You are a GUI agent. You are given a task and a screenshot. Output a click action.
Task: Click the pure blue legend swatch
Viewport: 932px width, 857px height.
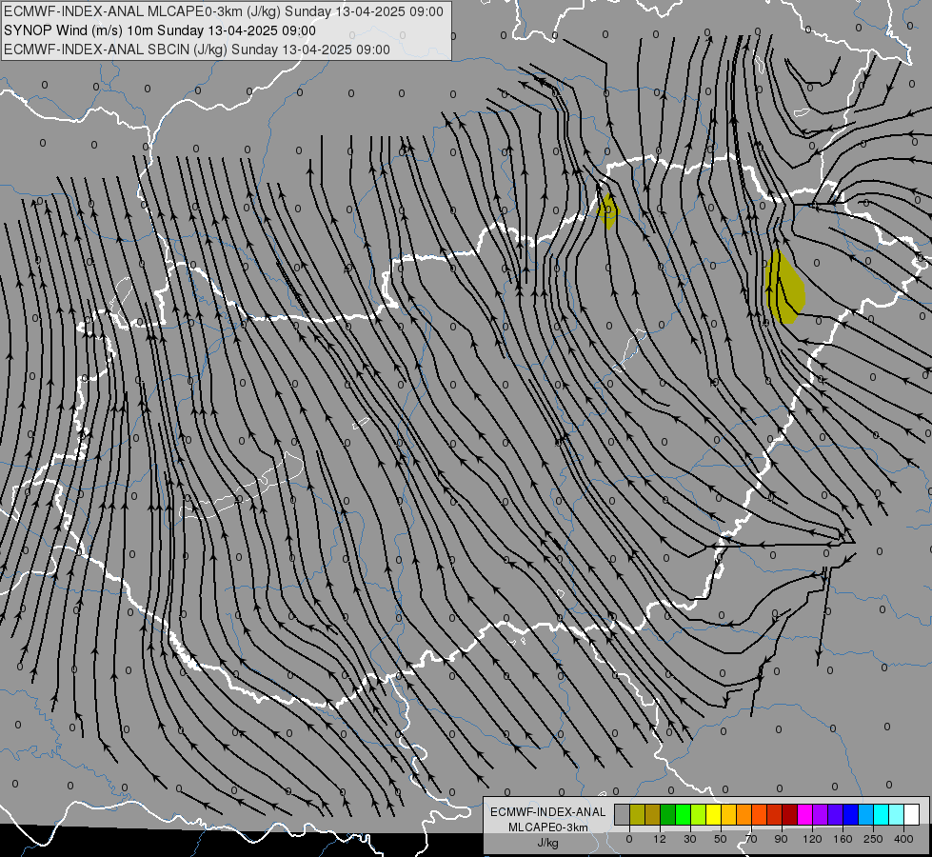[x=851, y=814]
